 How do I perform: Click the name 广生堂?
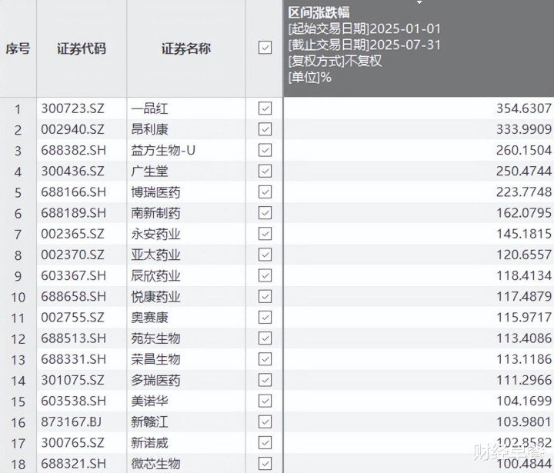point(149,171)
